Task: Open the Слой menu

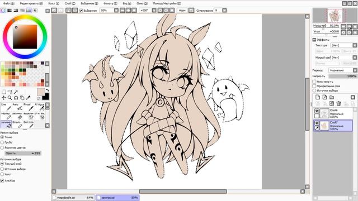Action: click(69, 3)
